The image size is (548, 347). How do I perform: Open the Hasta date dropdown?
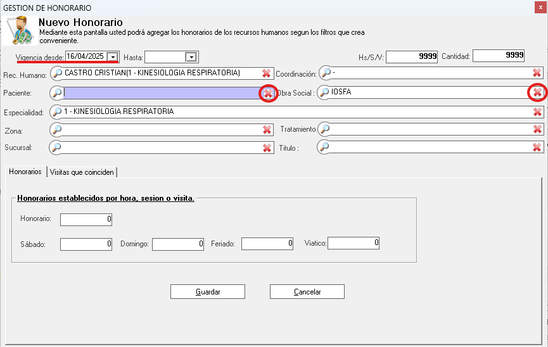pos(190,57)
